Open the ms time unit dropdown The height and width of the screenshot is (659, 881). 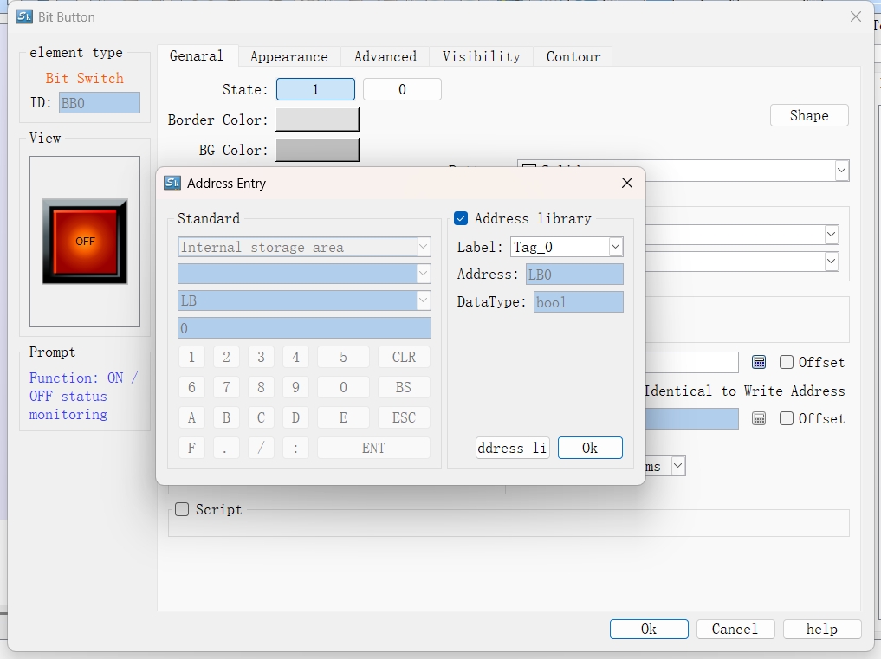[678, 466]
